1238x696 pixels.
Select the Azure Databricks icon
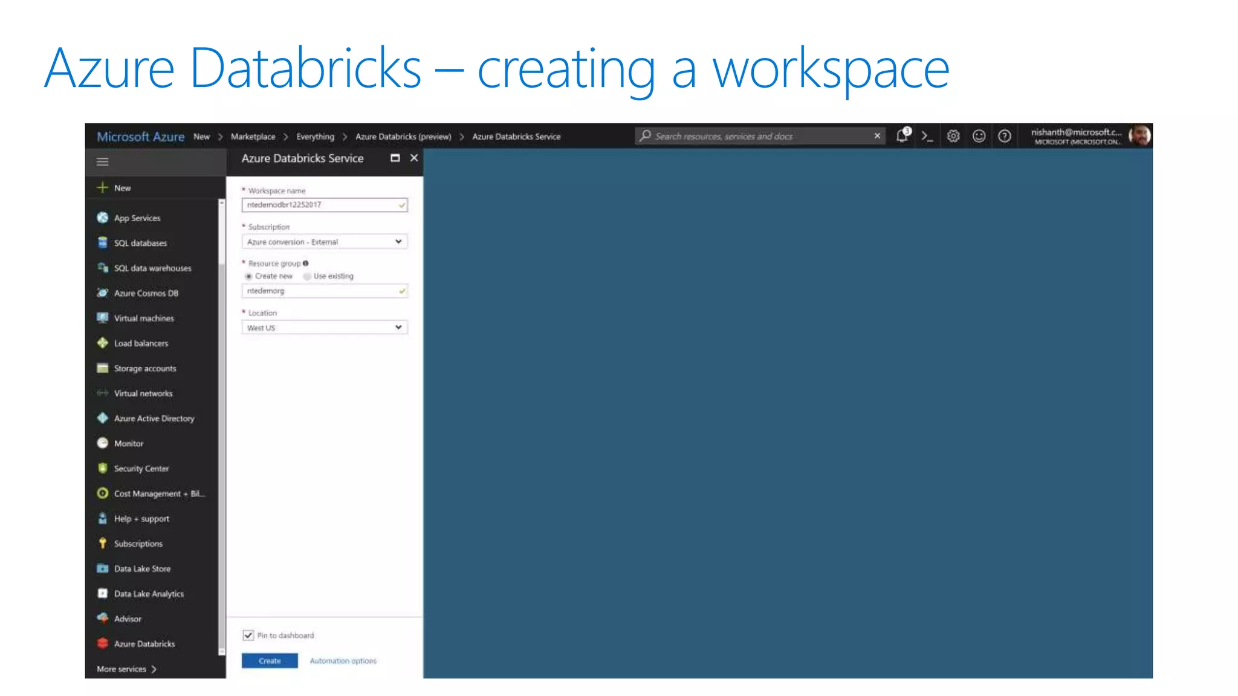[x=103, y=643]
